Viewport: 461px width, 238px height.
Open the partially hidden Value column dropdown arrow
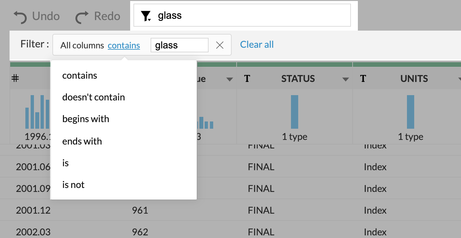229,79
